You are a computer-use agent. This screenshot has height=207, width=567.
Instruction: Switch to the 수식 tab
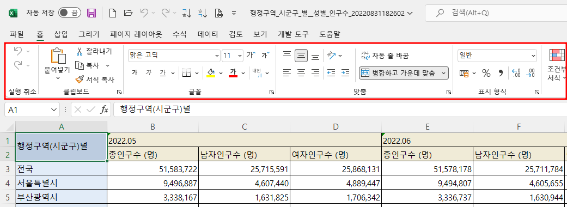pyautogui.click(x=179, y=34)
